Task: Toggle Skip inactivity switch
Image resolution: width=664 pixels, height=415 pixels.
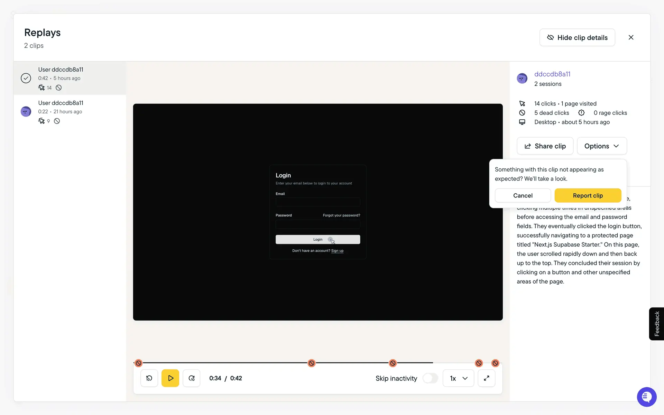Action: point(430,378)
